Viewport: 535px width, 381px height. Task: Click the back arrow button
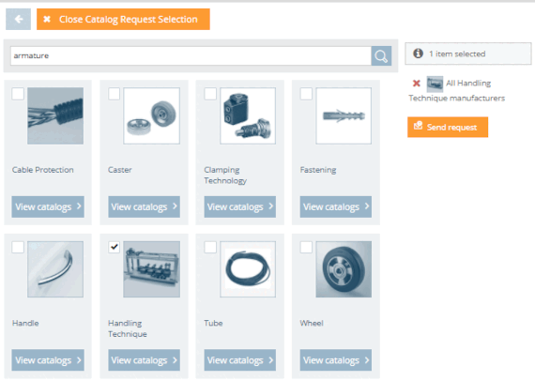19,19
